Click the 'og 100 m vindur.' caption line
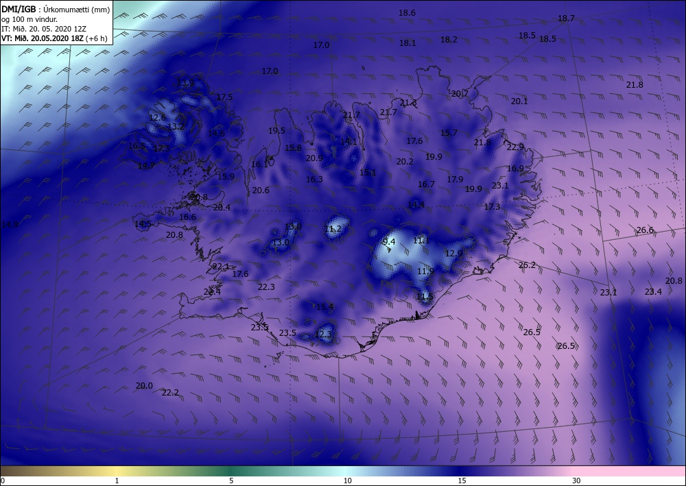The height and width of the screenshot is (486, 686). click(x=29, y=19)
